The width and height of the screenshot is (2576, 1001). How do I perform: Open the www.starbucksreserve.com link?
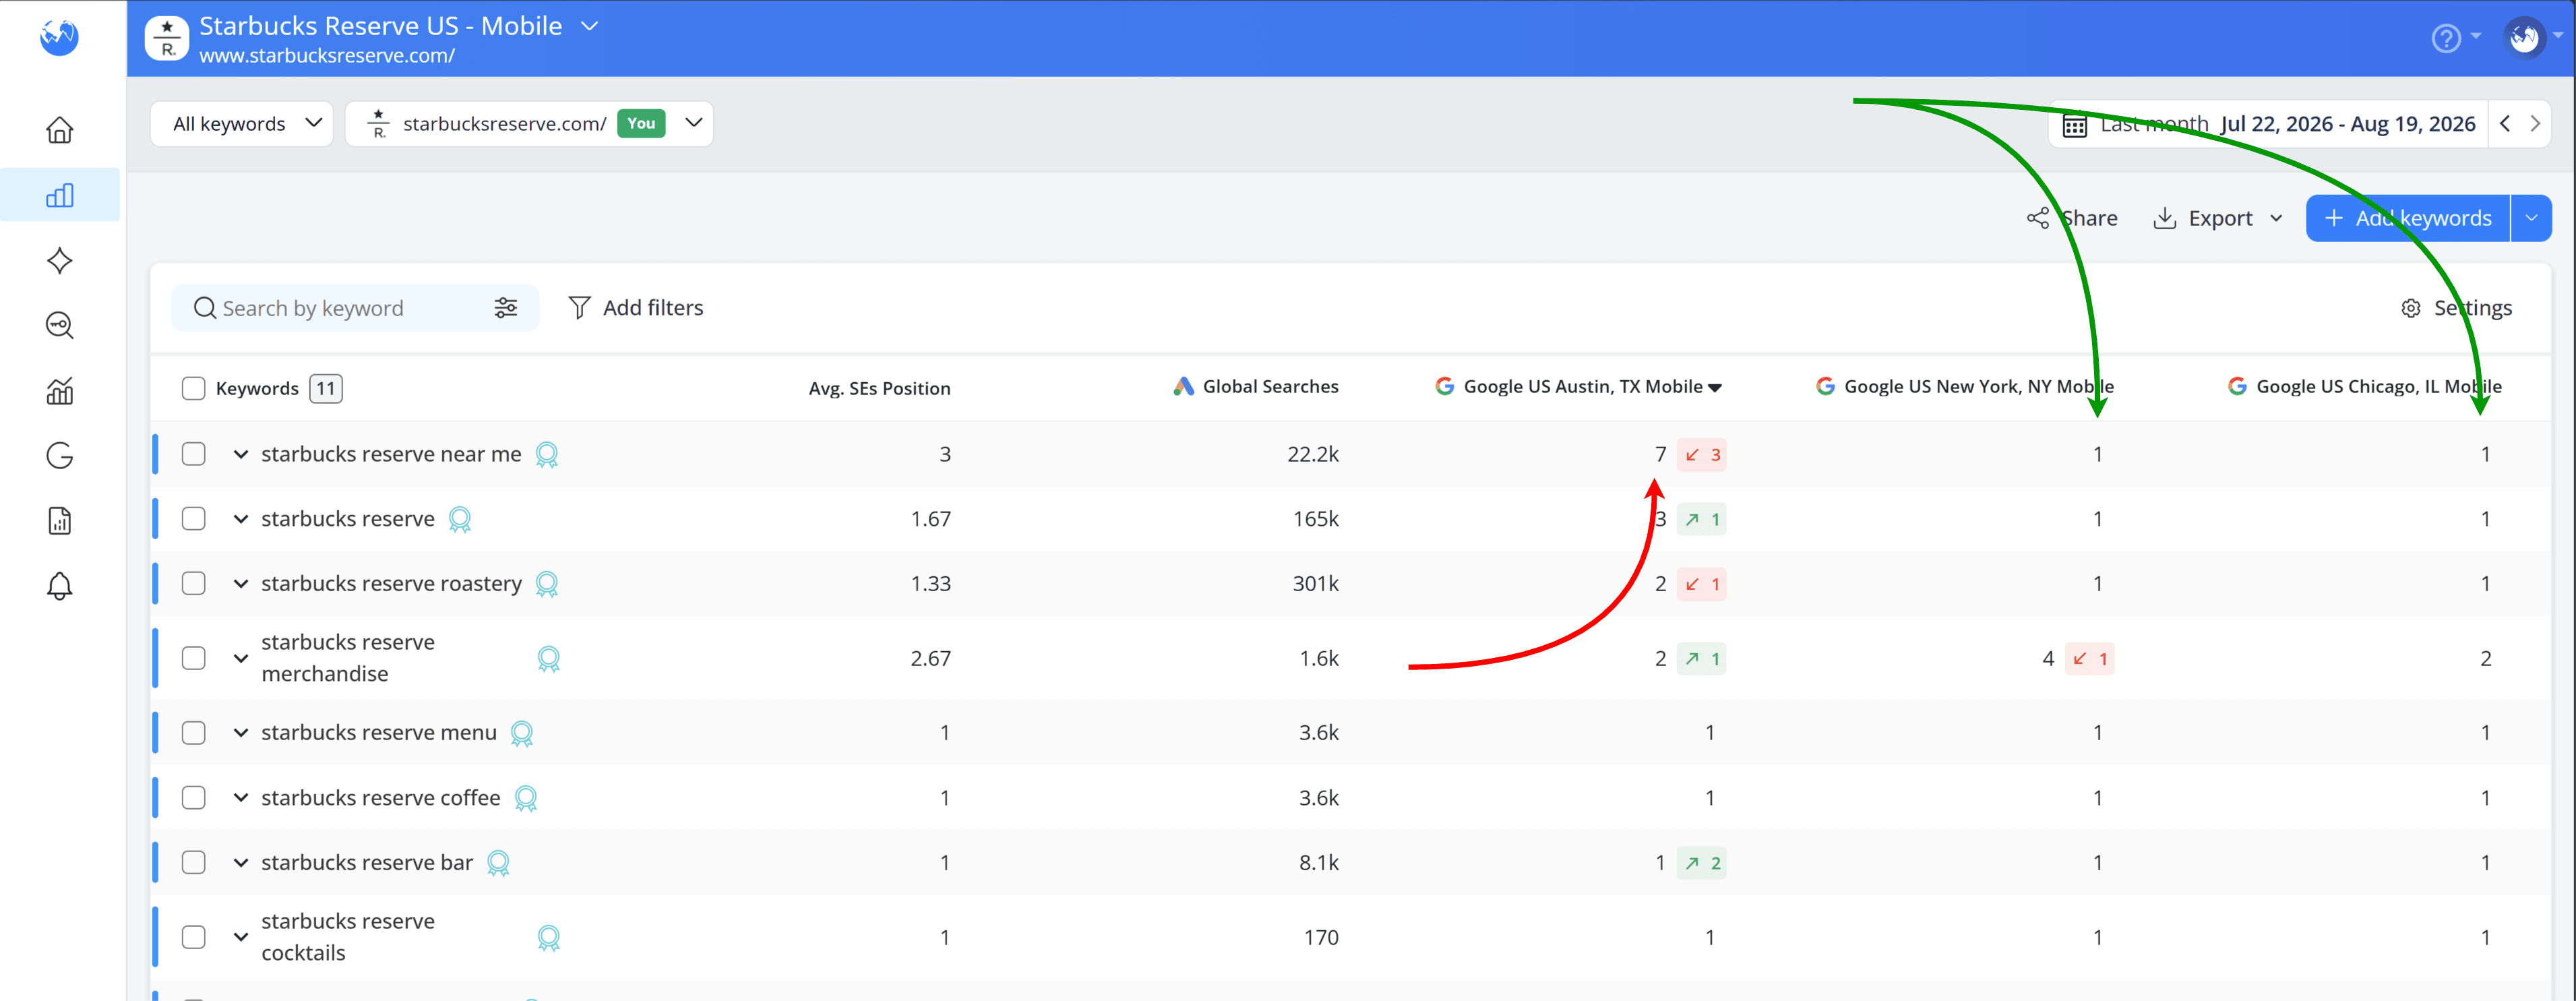(327, 56)
